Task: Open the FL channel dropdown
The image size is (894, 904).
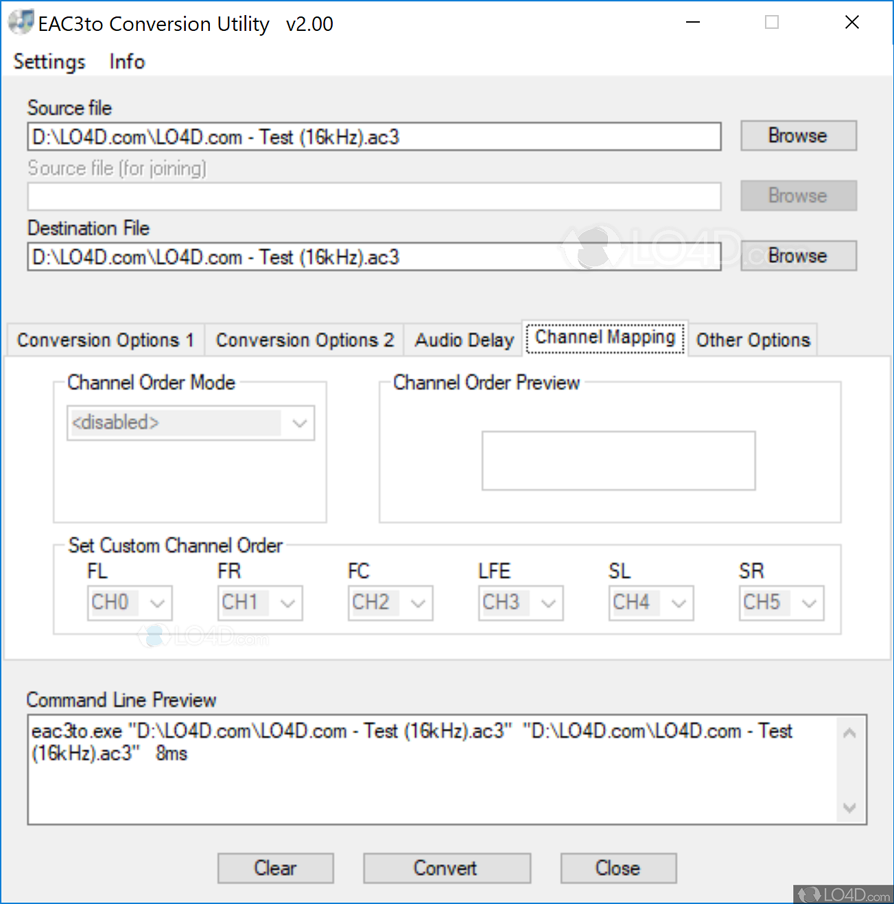Action: click(130, 603)
